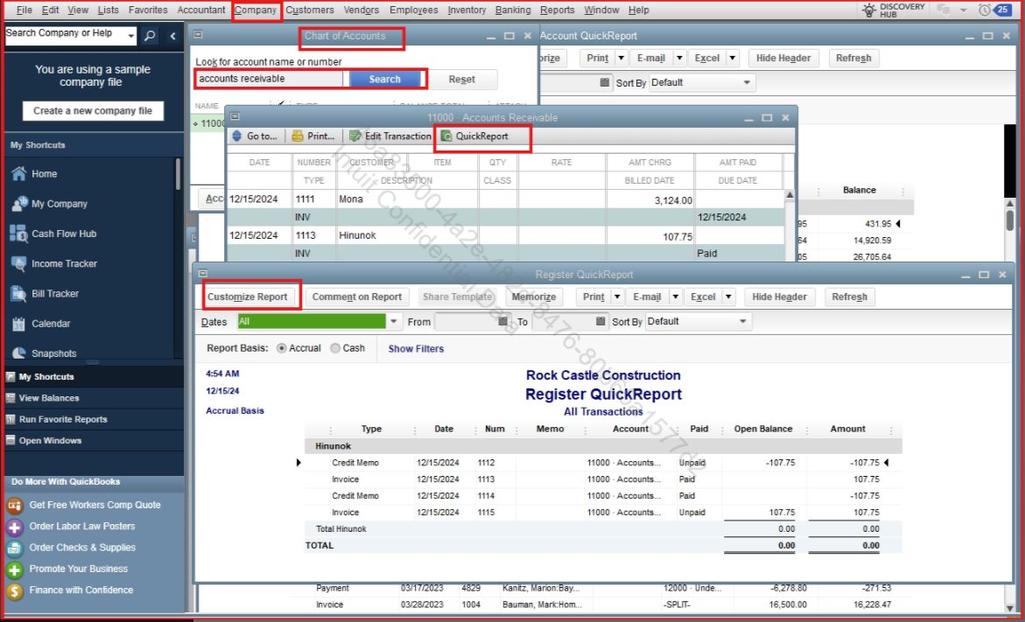The width and height of the screenshot is (1025, 622).
Task: Click the Customize Report button
Action: pos(247,297)
